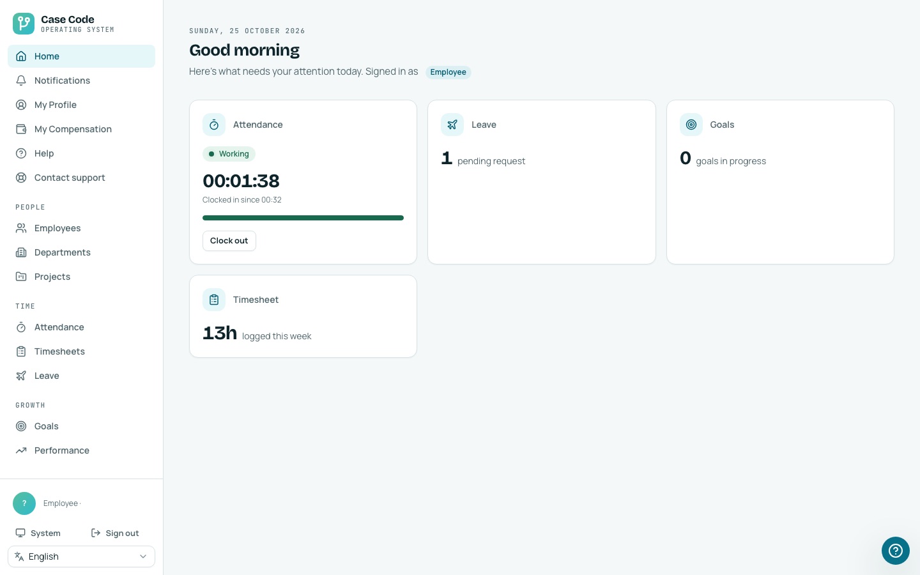Click the My Compensation wallet icon
The height and width of the screenshot is (575, 920).
[21, 129]
